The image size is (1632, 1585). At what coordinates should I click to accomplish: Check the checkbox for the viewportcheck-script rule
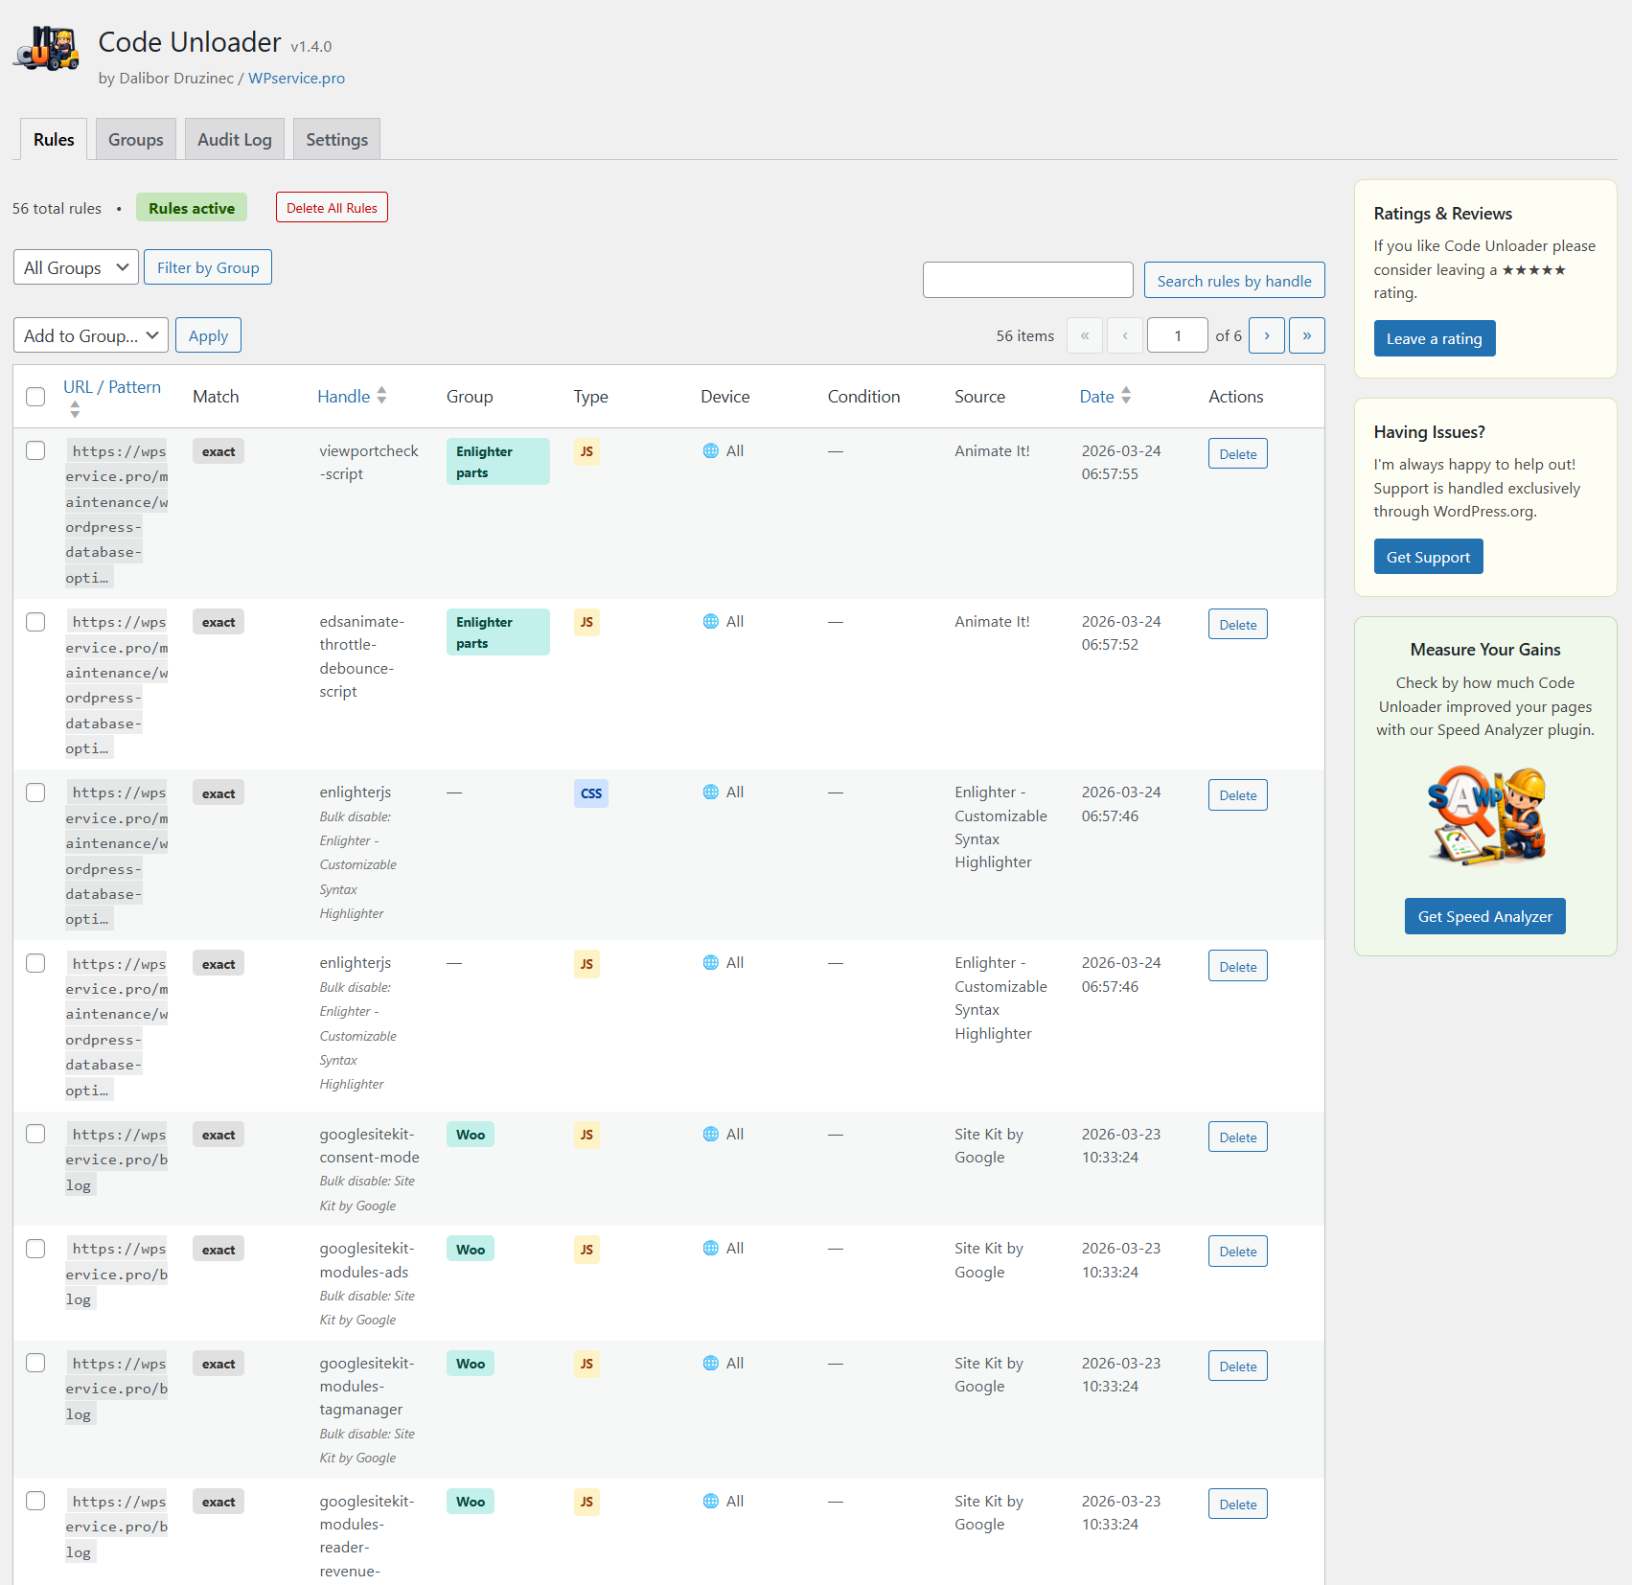coord(35,450)
